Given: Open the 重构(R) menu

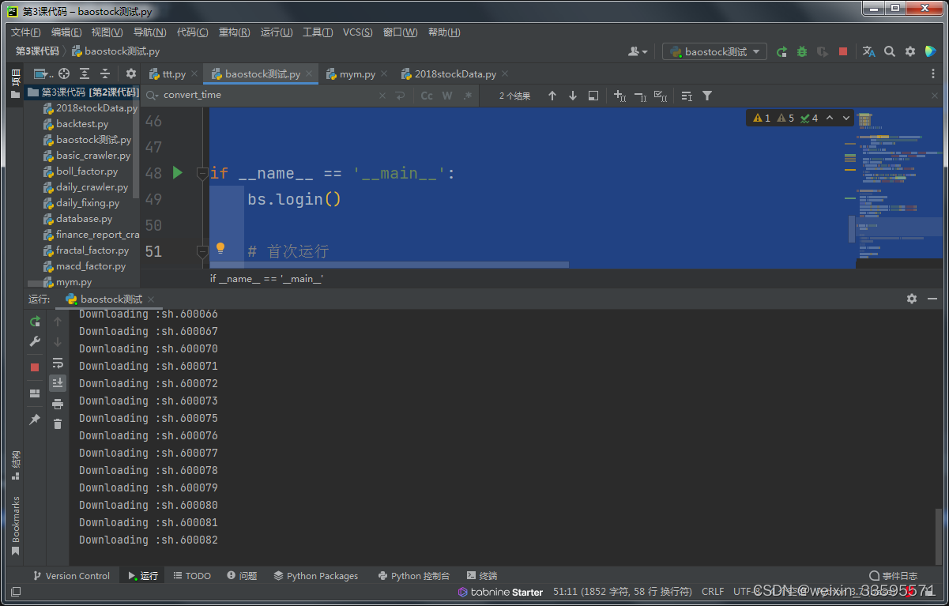Looking at the screenshot, I should pyautogui.click(x=234, y=32).
